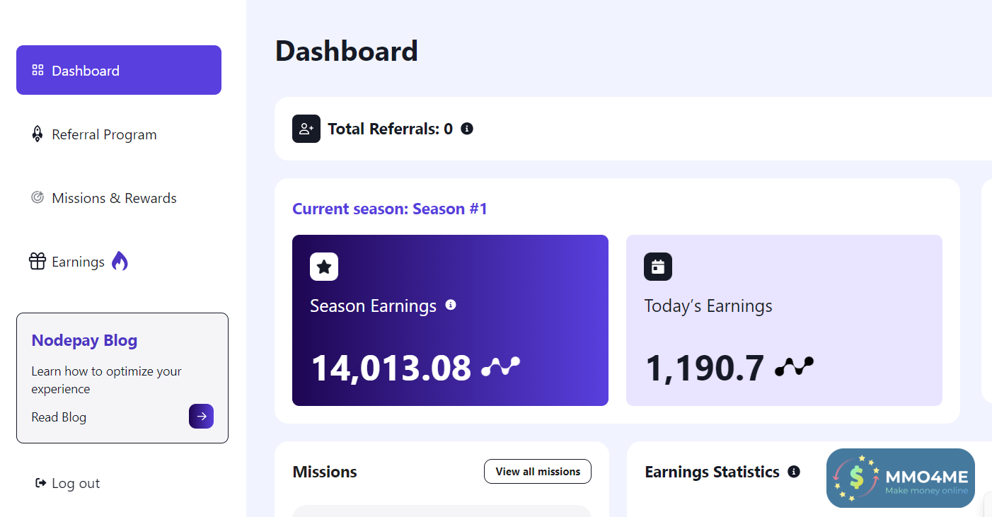Image resolution: width=992 pixels, height=517 pixels.
Task: Click the info icon next to Total Referrals
Action: tap(467, 129)
